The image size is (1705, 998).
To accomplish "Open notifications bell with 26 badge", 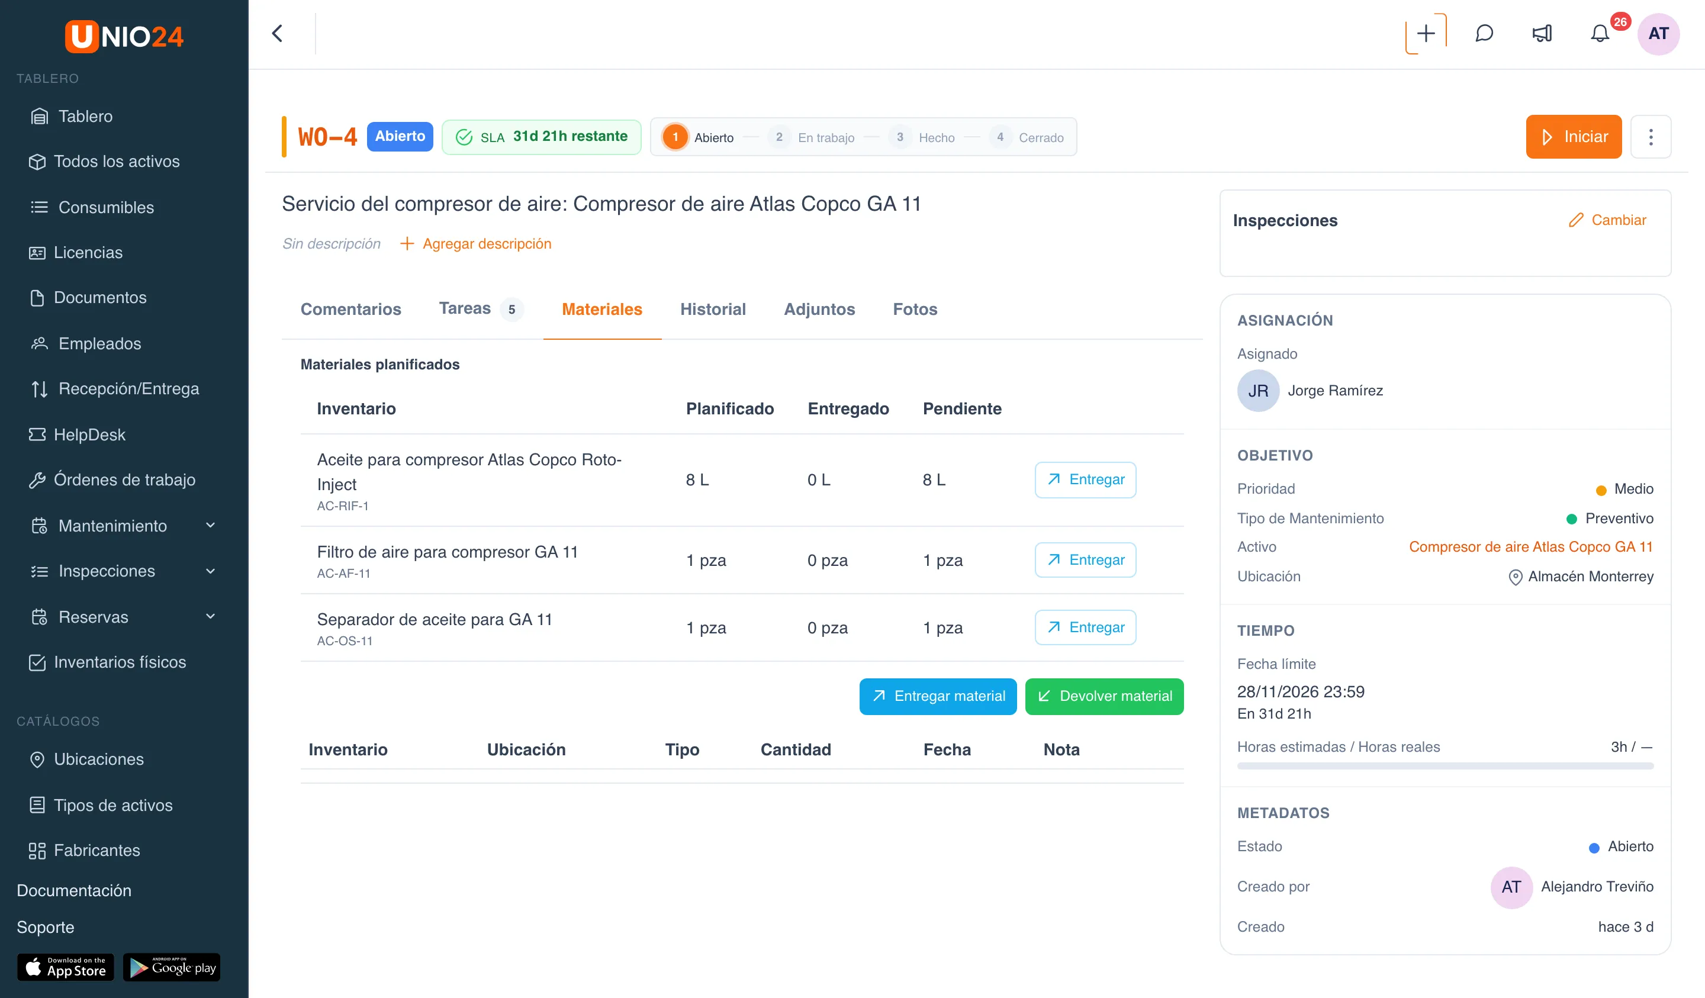I will pos(1600,33).
